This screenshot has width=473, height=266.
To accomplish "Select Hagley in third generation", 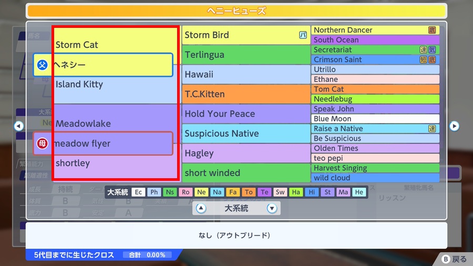I will pyautogui.click(x=246, y=153).
